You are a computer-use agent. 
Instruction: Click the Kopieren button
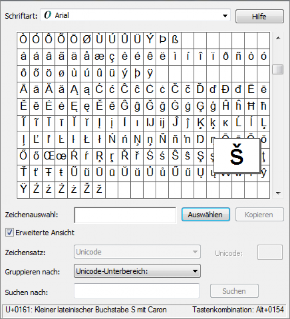[x=258, y=215]
